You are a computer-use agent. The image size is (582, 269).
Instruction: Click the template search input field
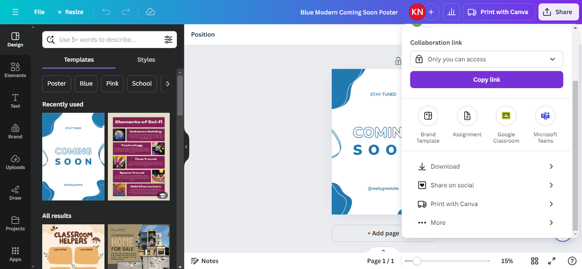pyautogui.click(x=109, y=40)
